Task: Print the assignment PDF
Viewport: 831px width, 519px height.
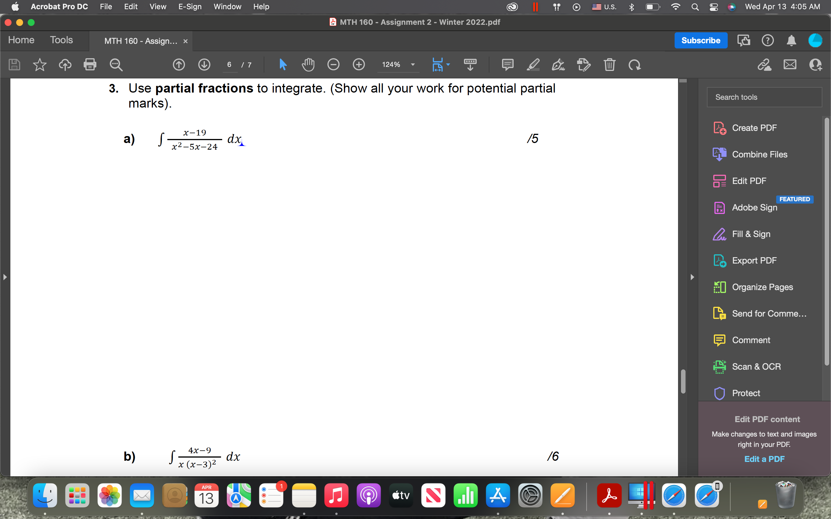Action: click(x=90, y=65)
